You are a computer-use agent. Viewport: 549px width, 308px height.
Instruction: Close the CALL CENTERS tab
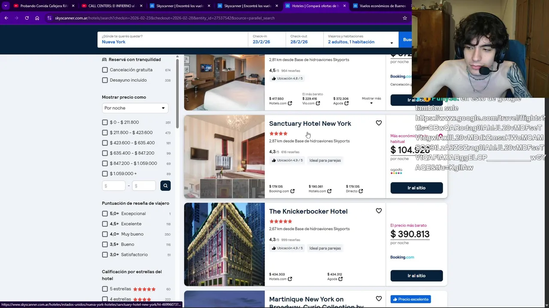[141, 6]
